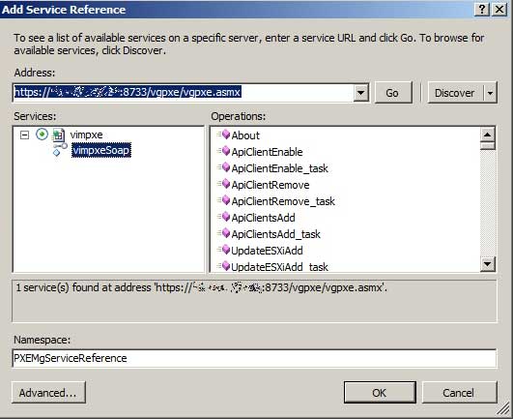The height and width of the screenshot is (419, 513).
Task: Click the Discover button
Action: (x=455, y=93)
